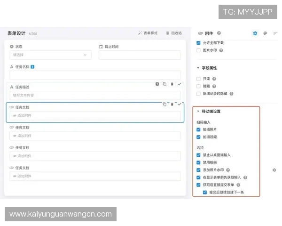Viewport: 282px width, 226px height.
Task: Switch to the sort lines tab in 附件 panel
Action: (x=275, y=33)
